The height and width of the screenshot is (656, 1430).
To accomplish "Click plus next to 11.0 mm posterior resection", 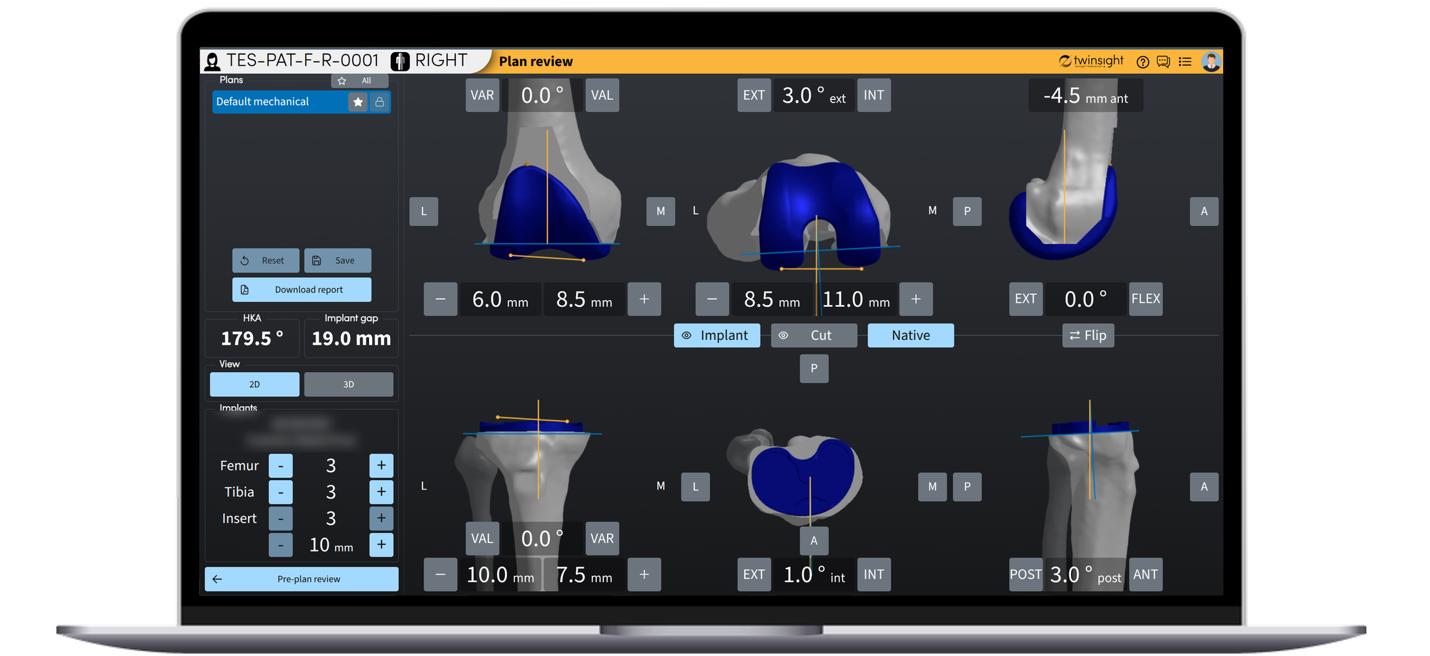I will pos(916,299).
